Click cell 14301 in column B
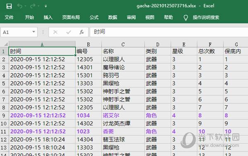This screenshot has height=156, width=248. click(88, 67)
